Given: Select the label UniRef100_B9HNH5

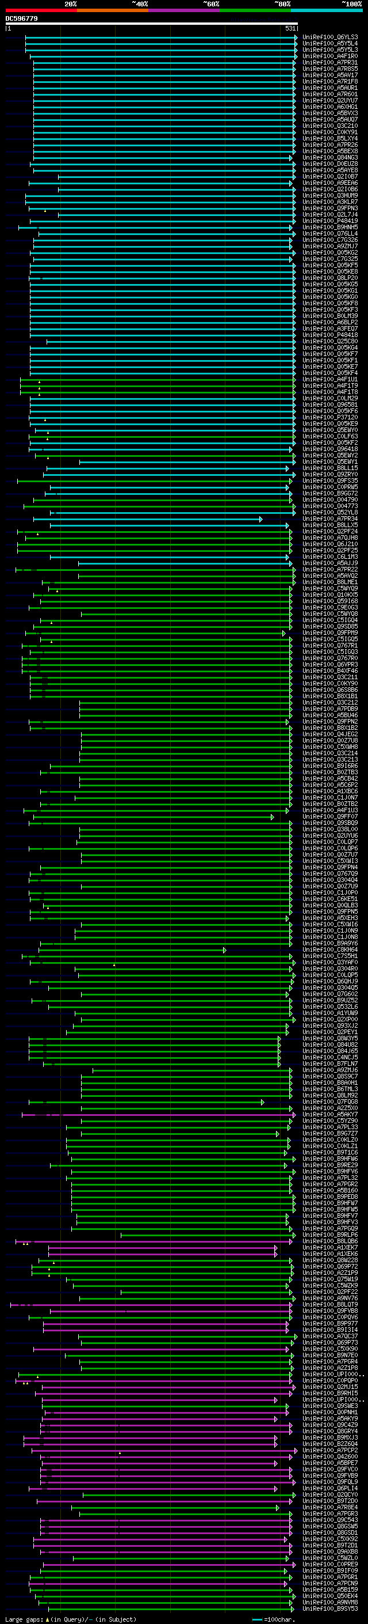Looking at the screenshot, I should 329,228.
